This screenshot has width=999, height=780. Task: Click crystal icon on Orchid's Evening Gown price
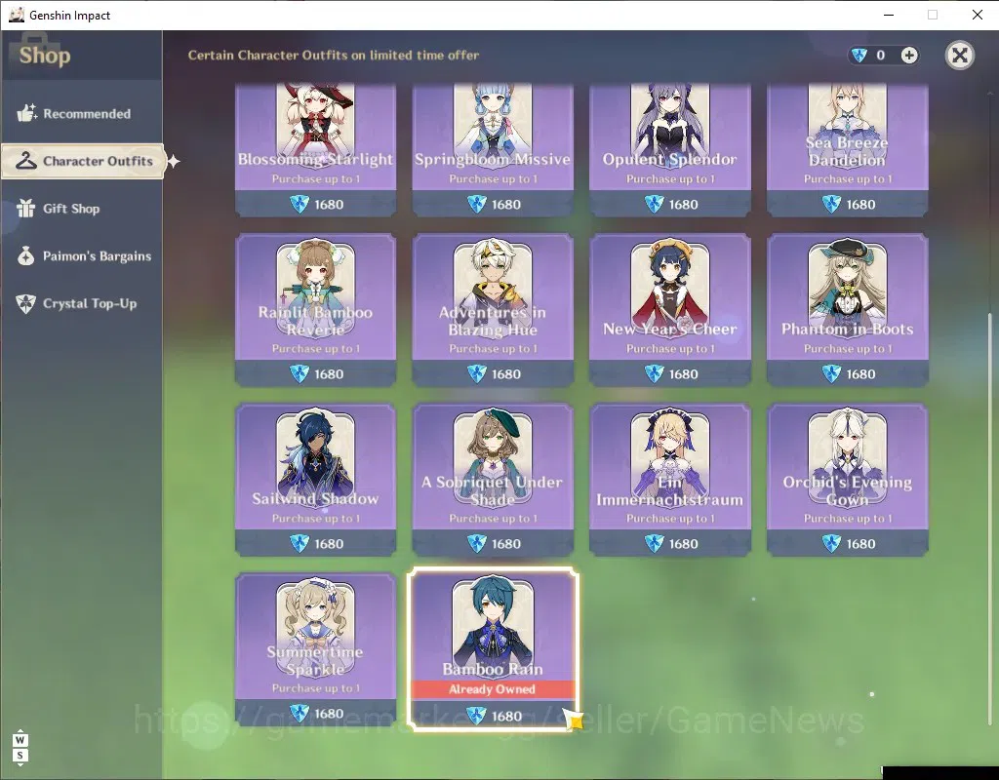831,544
